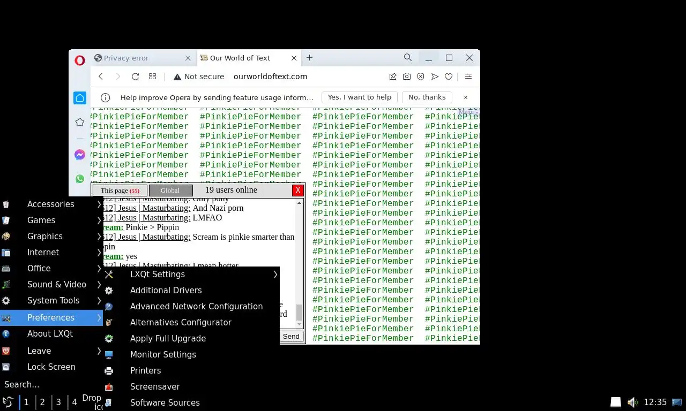Expand Graphics submenu

pos(51,237)
